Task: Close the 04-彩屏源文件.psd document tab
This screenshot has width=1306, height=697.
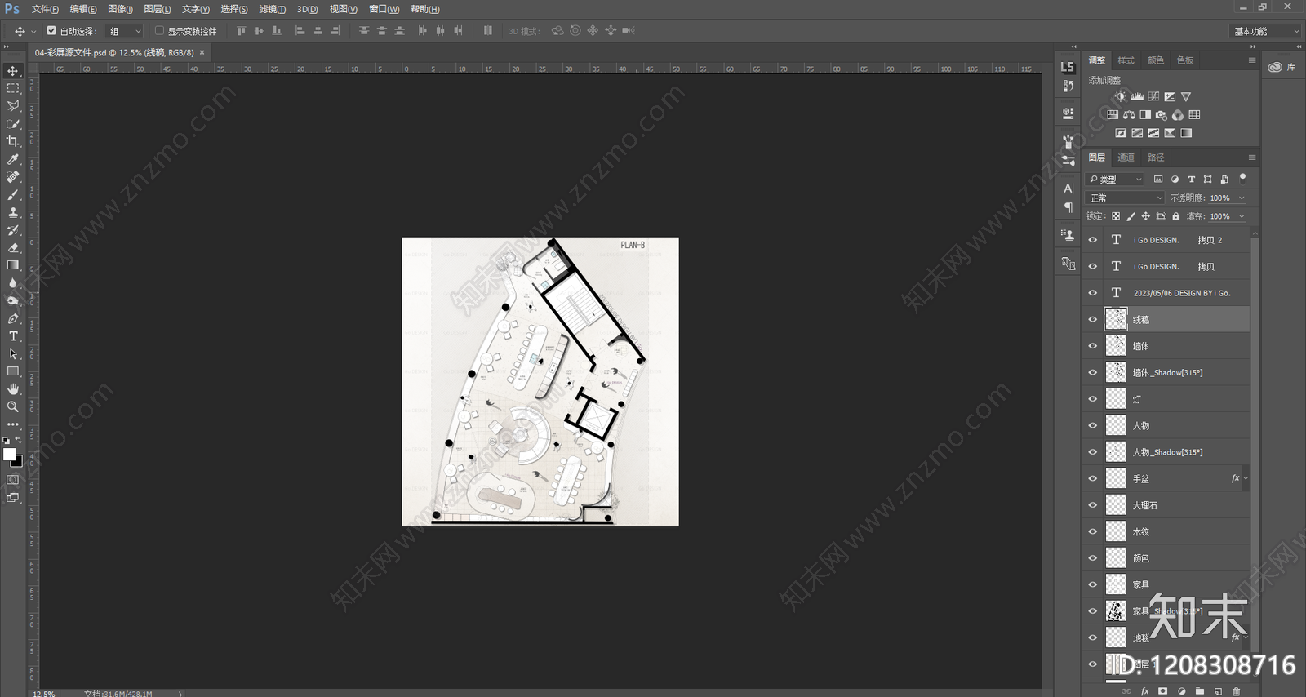Action: [202, 52]
